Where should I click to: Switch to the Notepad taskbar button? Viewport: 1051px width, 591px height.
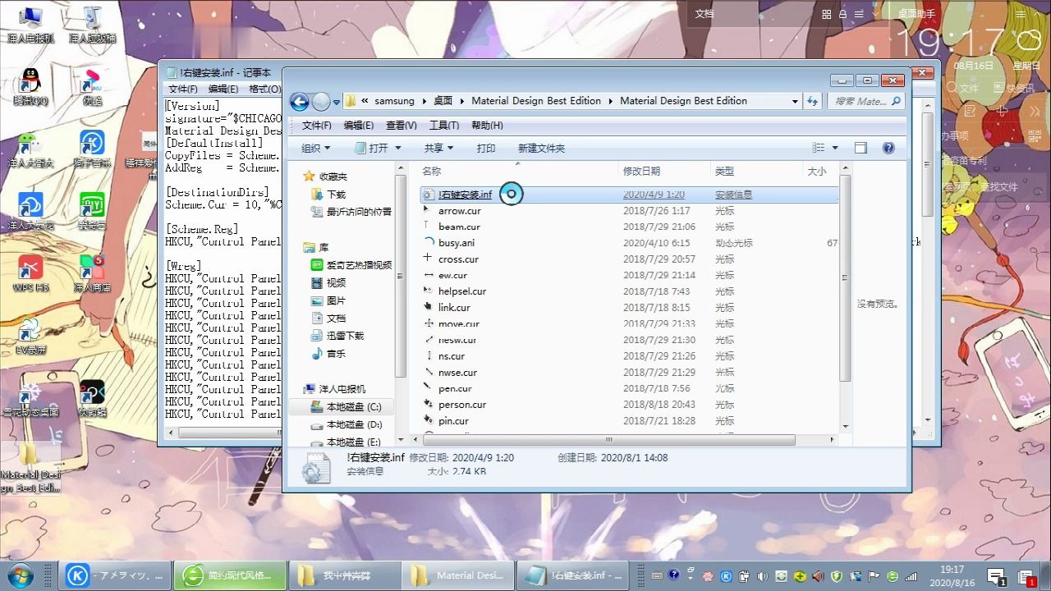574,575
